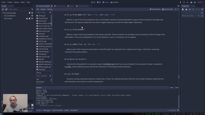
Task: Open Inspector dock three-dot options
Action: tap(203, 6)
